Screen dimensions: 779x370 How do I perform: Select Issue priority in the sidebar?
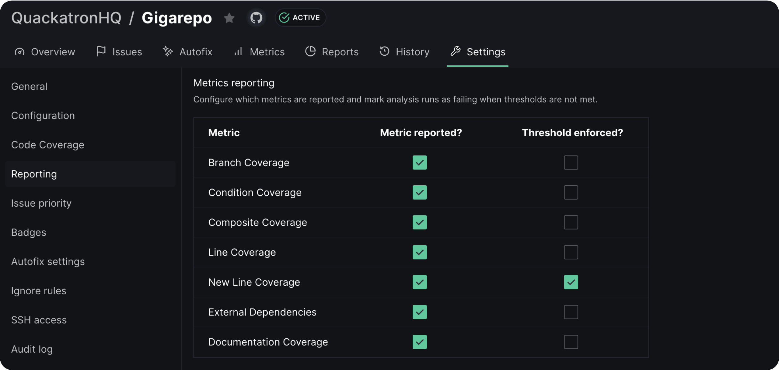[41, 203]
